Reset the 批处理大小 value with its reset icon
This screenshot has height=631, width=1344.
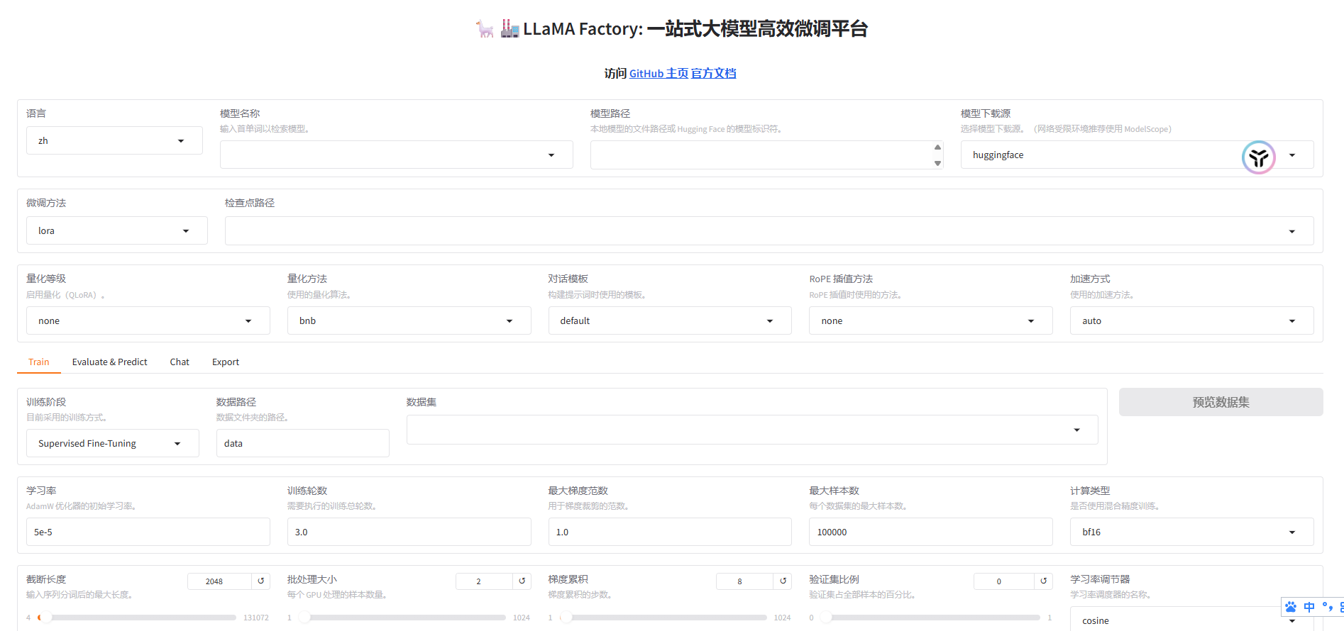click(x=522, y=581)
